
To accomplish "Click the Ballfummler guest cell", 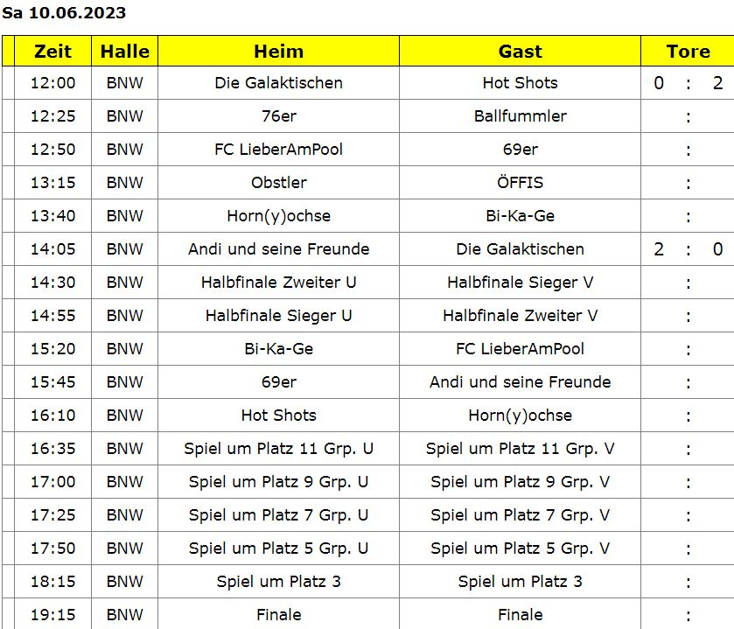I will [520, 116].
